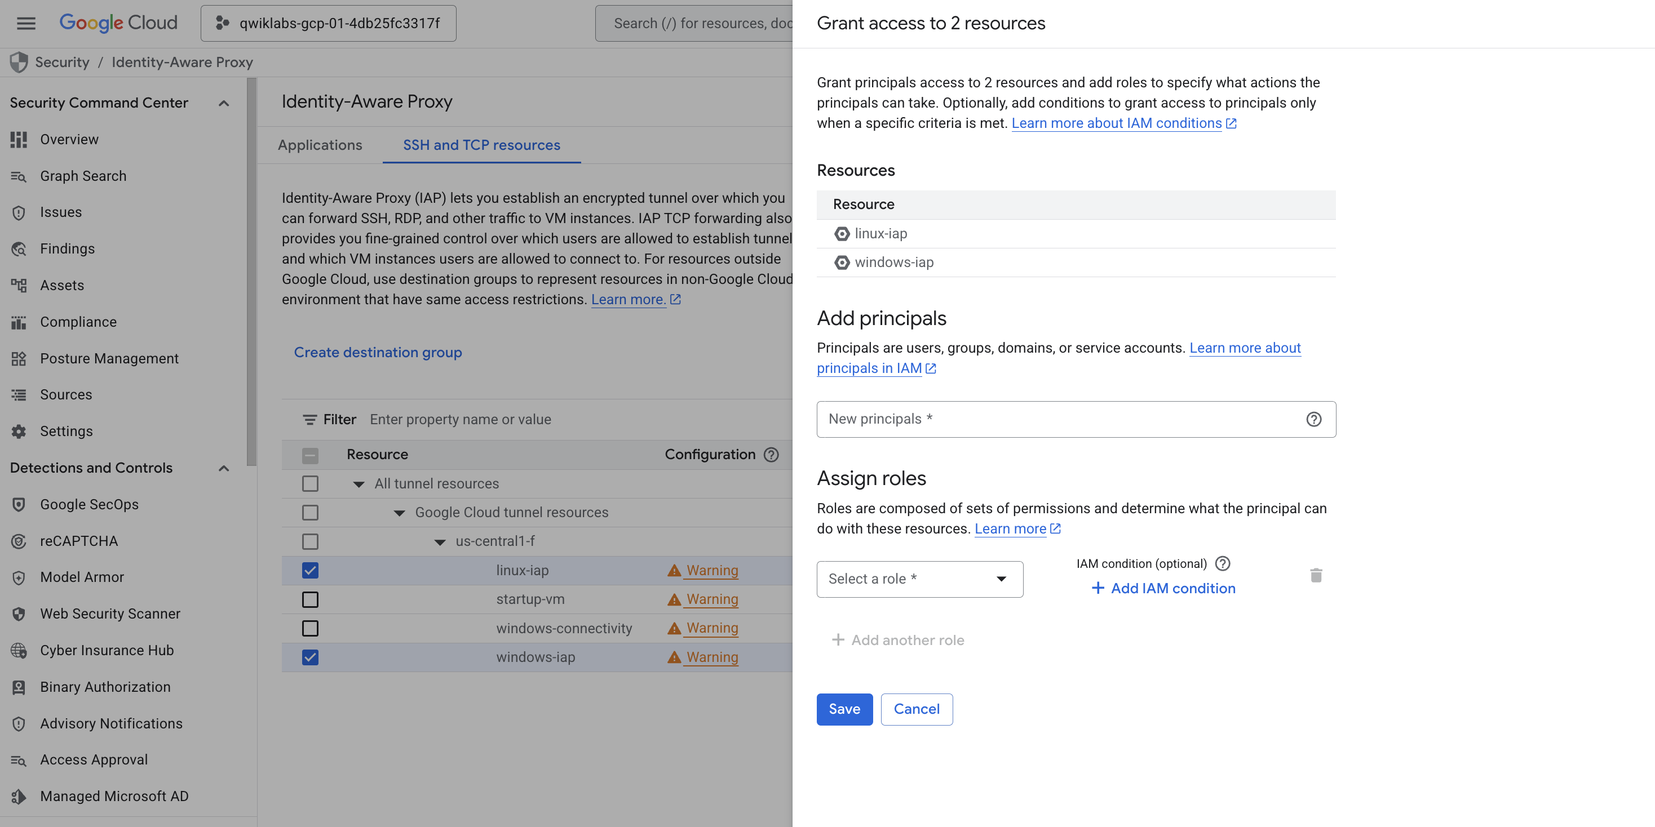Select the windows-connectivity checkbox
This screenshot has width=1655, height=827.
(309, 628)
